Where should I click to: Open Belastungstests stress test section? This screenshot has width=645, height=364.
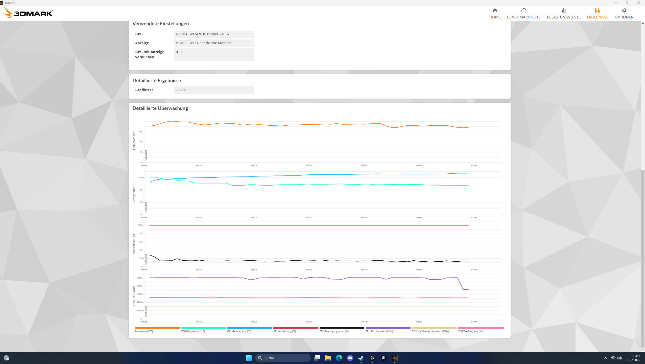(563, 13)
